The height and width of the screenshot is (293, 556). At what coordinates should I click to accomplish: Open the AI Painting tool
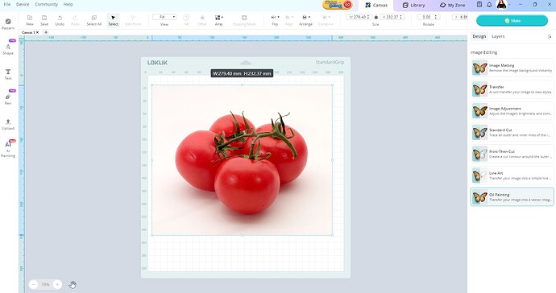pos(8,149)
